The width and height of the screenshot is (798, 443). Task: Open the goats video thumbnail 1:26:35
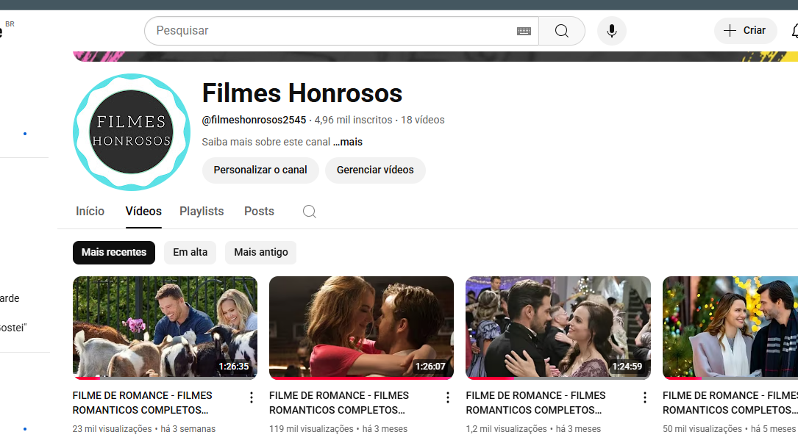click(165, 328)
